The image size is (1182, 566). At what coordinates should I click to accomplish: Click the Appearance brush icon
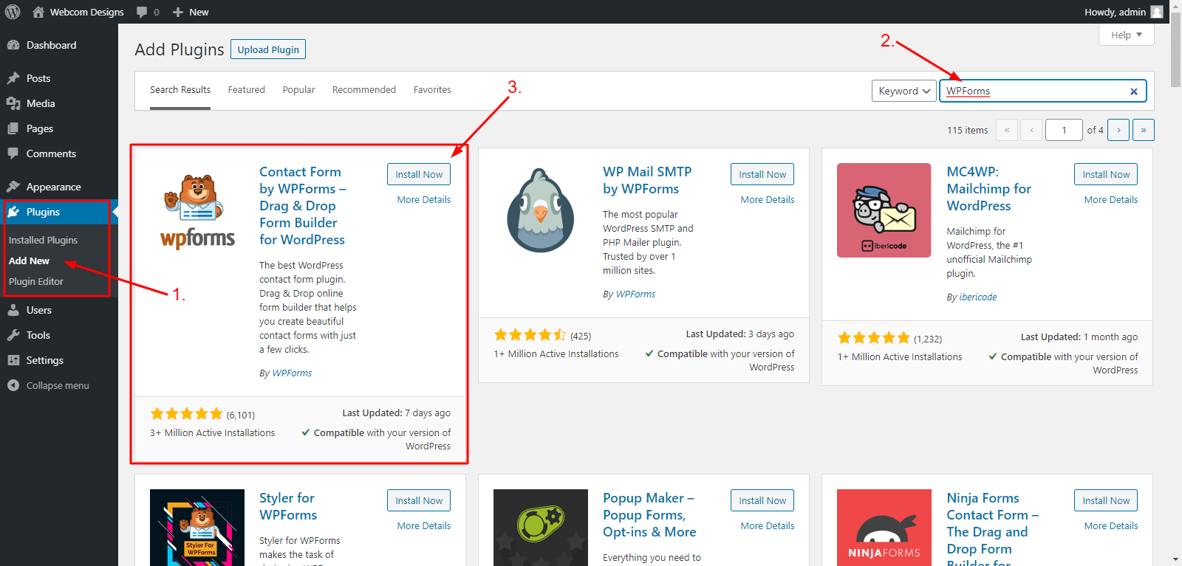(13, 187)
